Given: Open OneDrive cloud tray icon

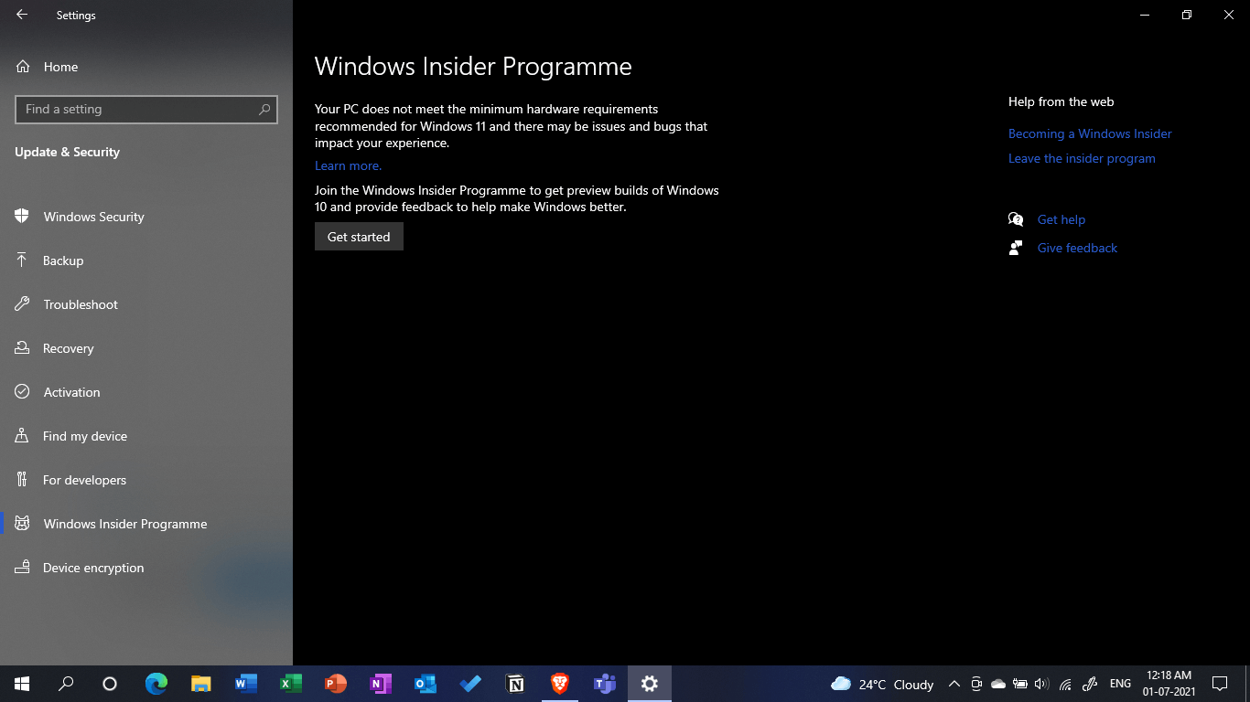Looking at the screenshot, I should point(998,684).
